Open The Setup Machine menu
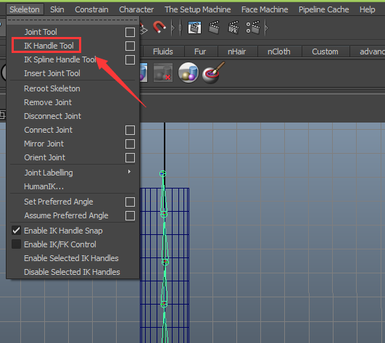This screenshot has height=343, width=385. pos(198,9)
